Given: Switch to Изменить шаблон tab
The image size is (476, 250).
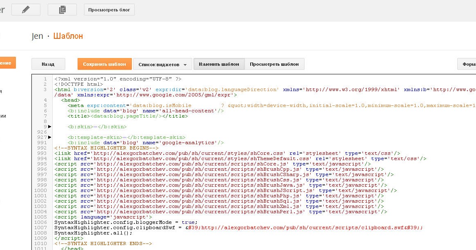Looking at the screenshot, I should click(219, 64).
